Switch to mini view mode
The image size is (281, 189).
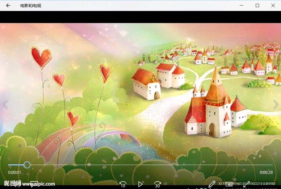[x=229, y=184]
